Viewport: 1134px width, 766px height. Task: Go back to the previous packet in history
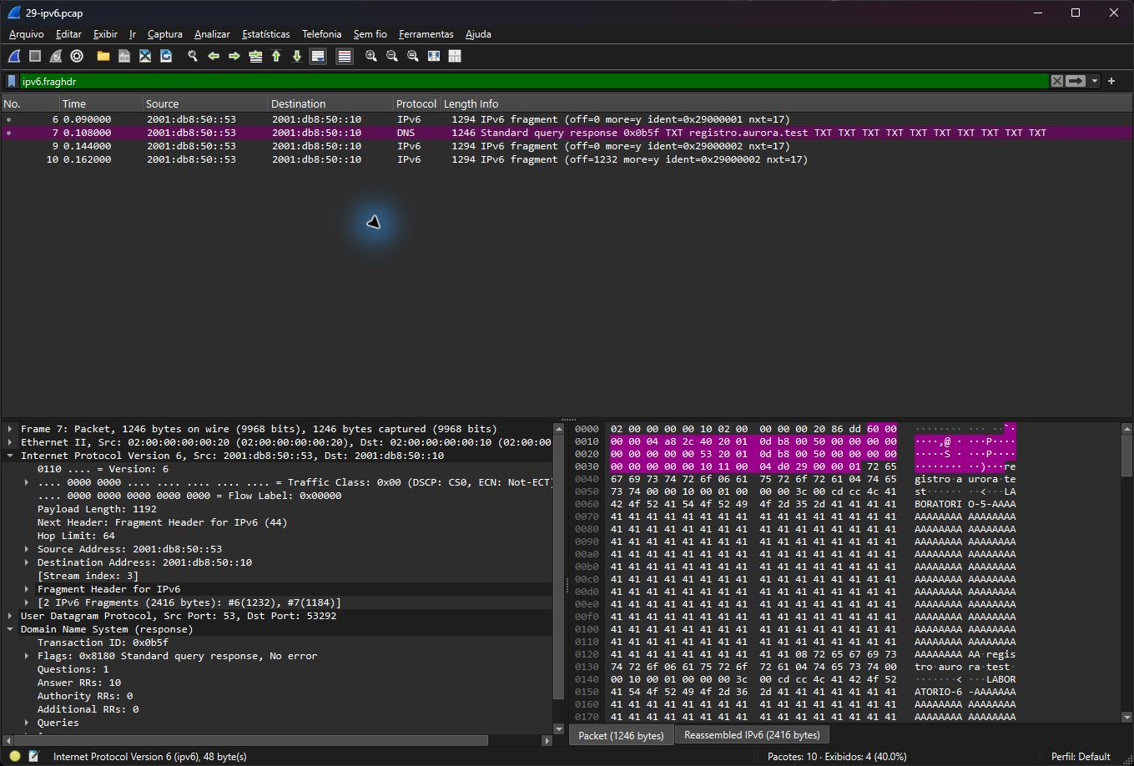(x=214, y=56)
